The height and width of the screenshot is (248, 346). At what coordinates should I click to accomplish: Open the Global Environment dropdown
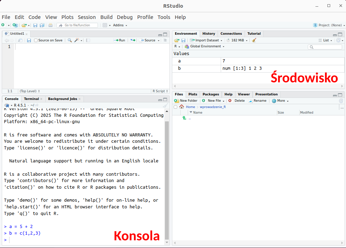pos(205,46)
